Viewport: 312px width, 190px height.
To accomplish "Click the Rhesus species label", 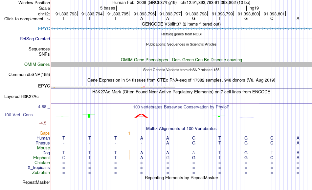I will point(43,143).
